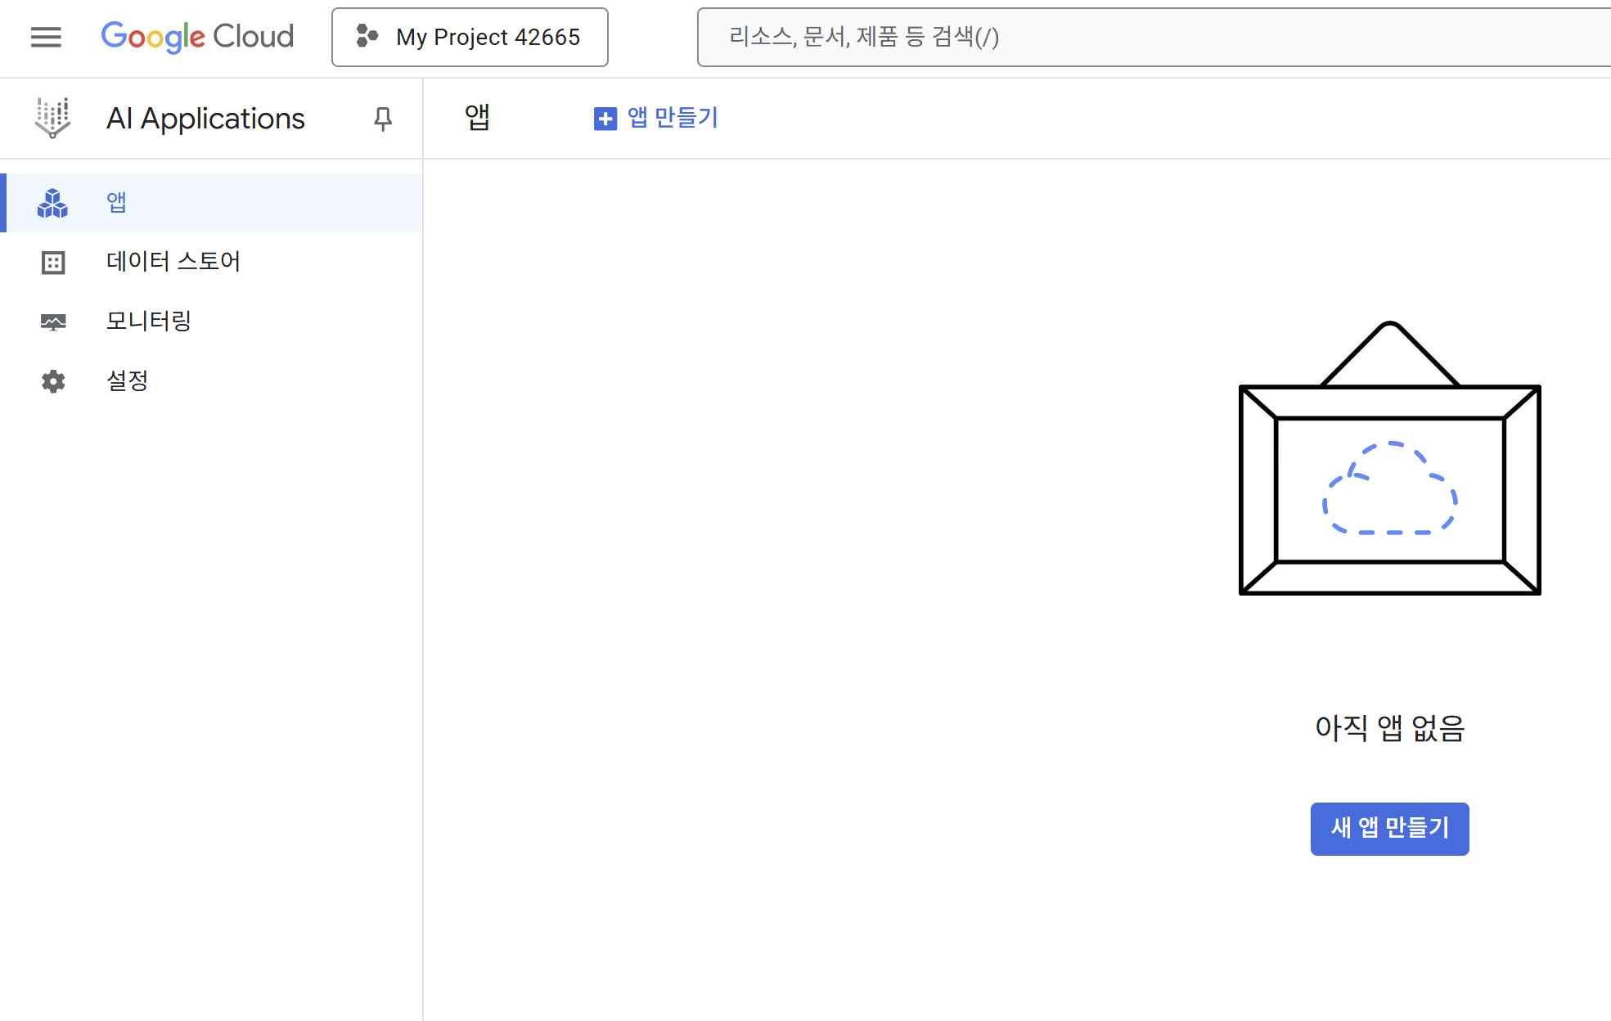Focus the resource search field
The height and width of the screenshot is (1021, 1611).
(1145, 37)
